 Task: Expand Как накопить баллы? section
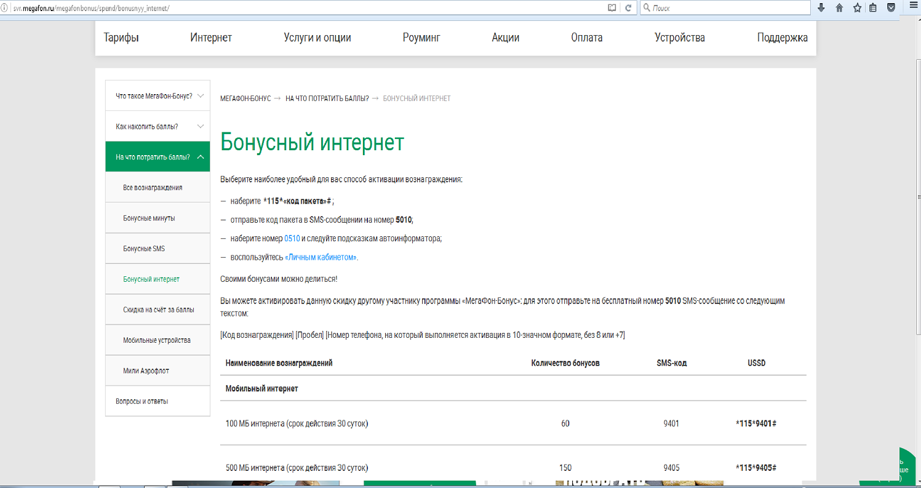157,126
